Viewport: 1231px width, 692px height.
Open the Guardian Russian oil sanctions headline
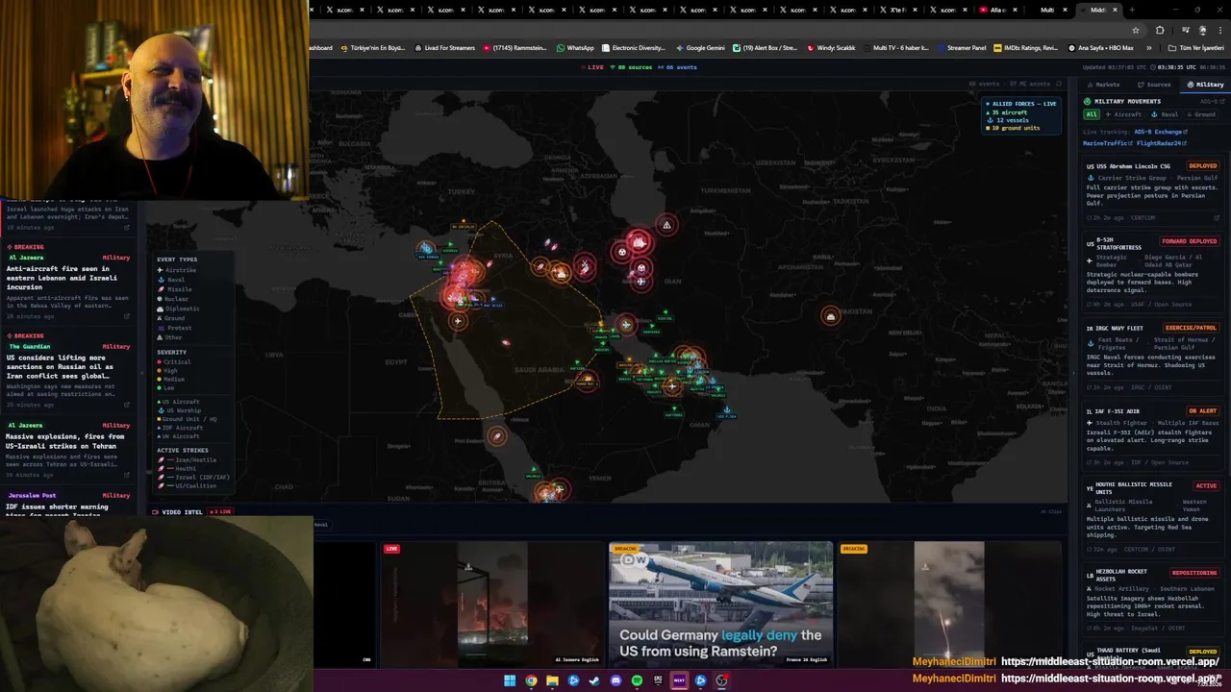tap(65, 367)
